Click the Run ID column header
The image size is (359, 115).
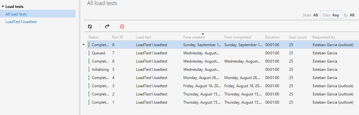(118, 37)
